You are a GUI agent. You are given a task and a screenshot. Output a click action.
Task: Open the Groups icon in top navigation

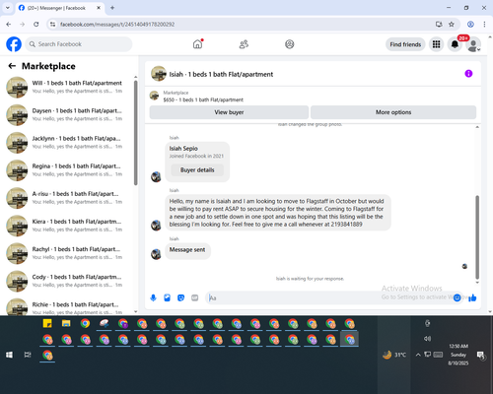[x=290, y=44]
